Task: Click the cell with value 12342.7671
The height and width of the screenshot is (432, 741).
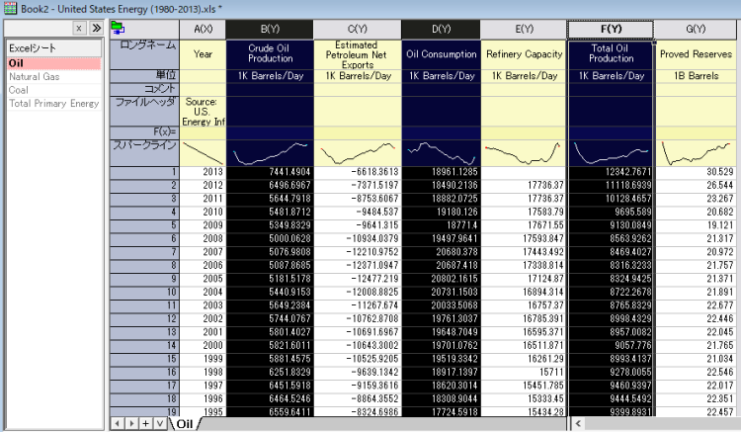Action: point(611,172)
